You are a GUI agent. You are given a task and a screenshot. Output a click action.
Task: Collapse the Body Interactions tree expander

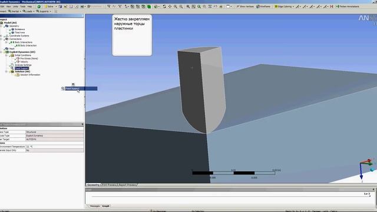coord(6,42)
